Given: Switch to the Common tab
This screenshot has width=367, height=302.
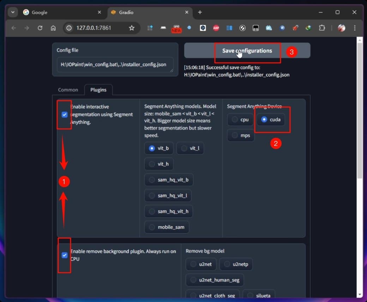Looking at the screenshot, I should pos(68,90).
